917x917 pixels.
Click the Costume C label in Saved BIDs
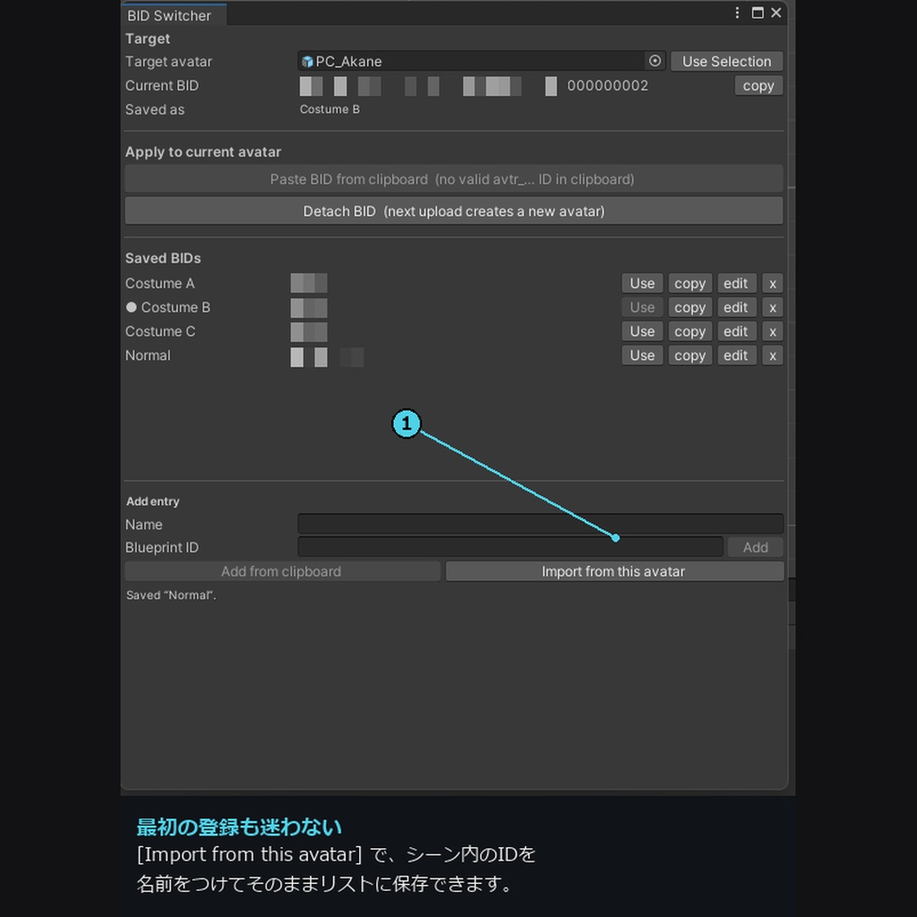coord(160,331)
